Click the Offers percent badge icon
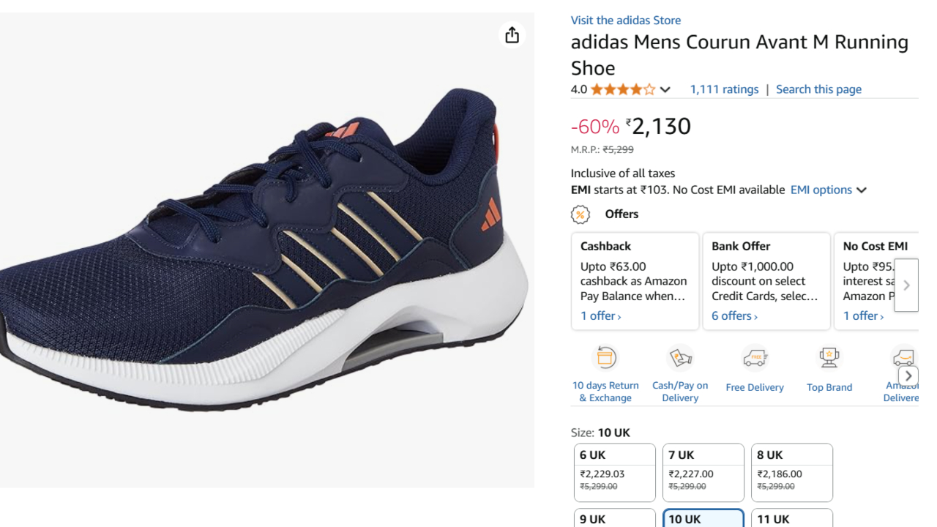937x527 pixels. coord(581,214)
